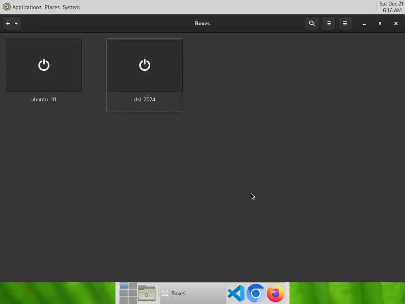Click the Boxes taskbar window button
Image resolution: width=405 pixels, height=304 pixels.
193,293
